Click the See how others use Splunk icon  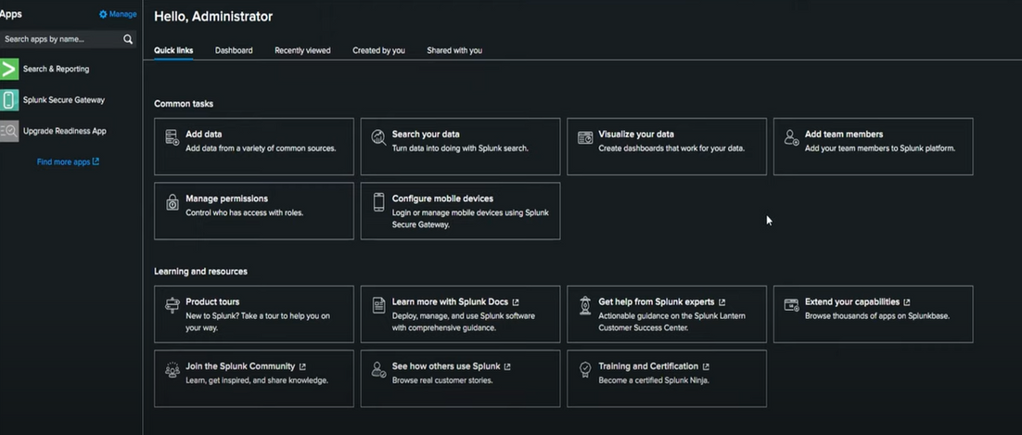pos(378,370)
